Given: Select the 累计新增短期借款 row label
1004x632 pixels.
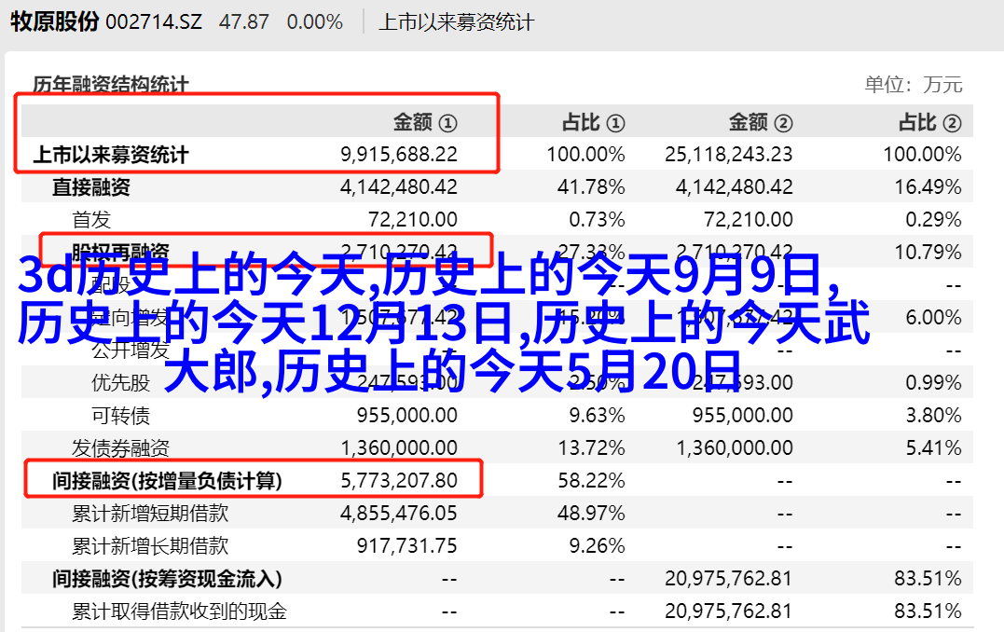Looking at the screenshot, I should click(150, 514).
